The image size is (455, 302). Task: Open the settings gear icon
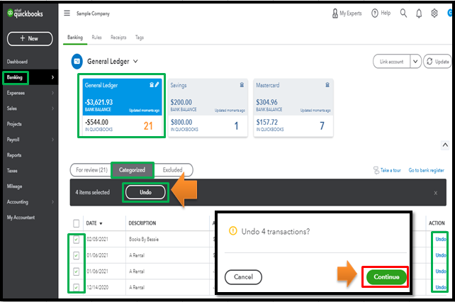pyautogui.click(x=434, y=13)
